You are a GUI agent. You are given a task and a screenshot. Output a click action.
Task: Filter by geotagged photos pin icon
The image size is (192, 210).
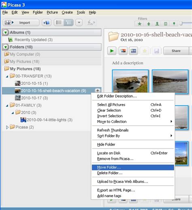(x=174, y=24)
